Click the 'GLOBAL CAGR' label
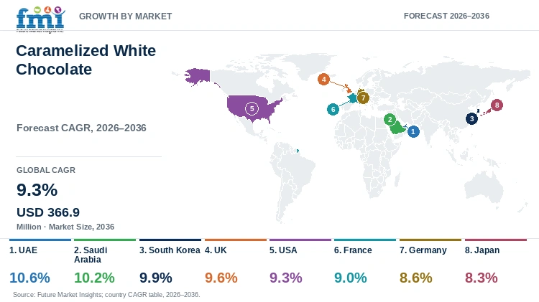Image resolution: width=539 pixels, height=302 pixels. [x=46, y=170]
